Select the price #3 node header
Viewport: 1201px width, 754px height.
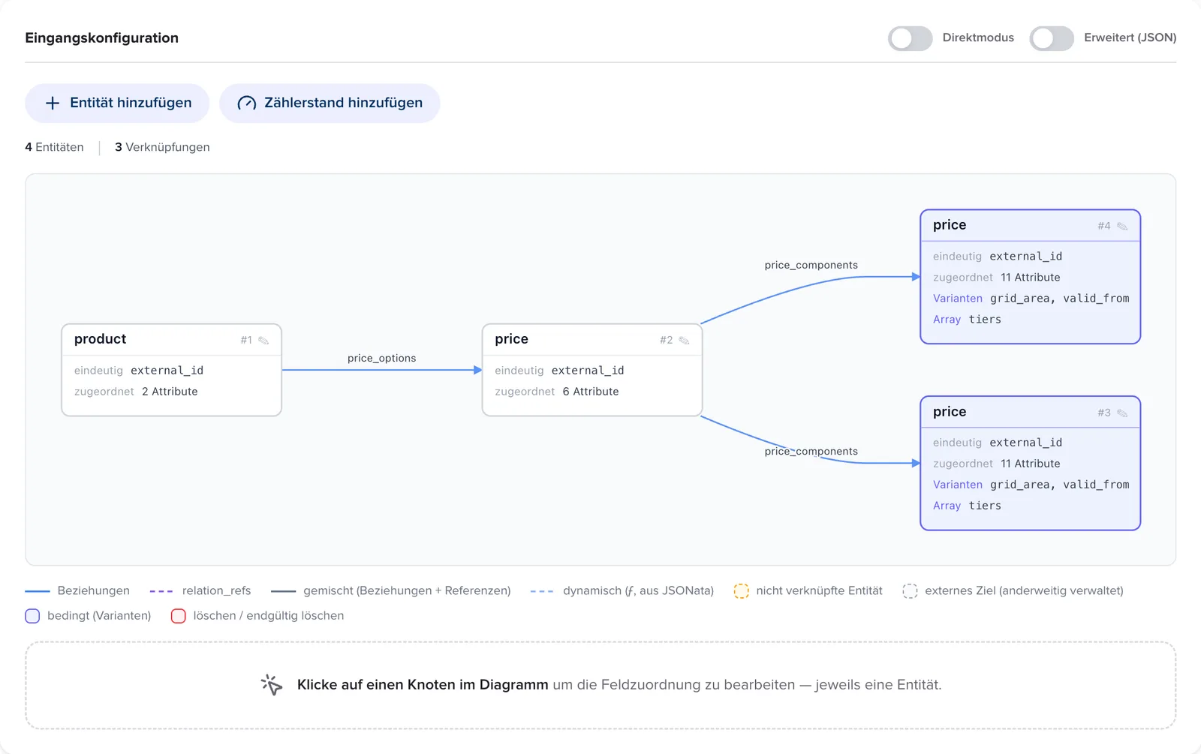click(x=1030, y=413)
